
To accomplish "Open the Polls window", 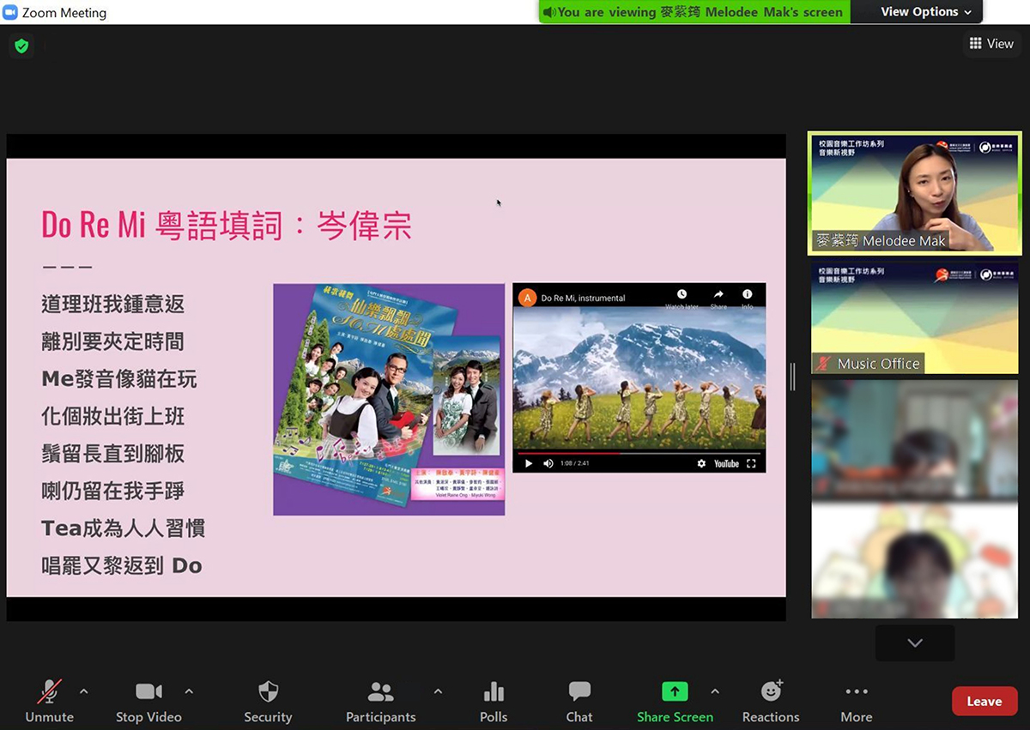I will click(494, 700).
